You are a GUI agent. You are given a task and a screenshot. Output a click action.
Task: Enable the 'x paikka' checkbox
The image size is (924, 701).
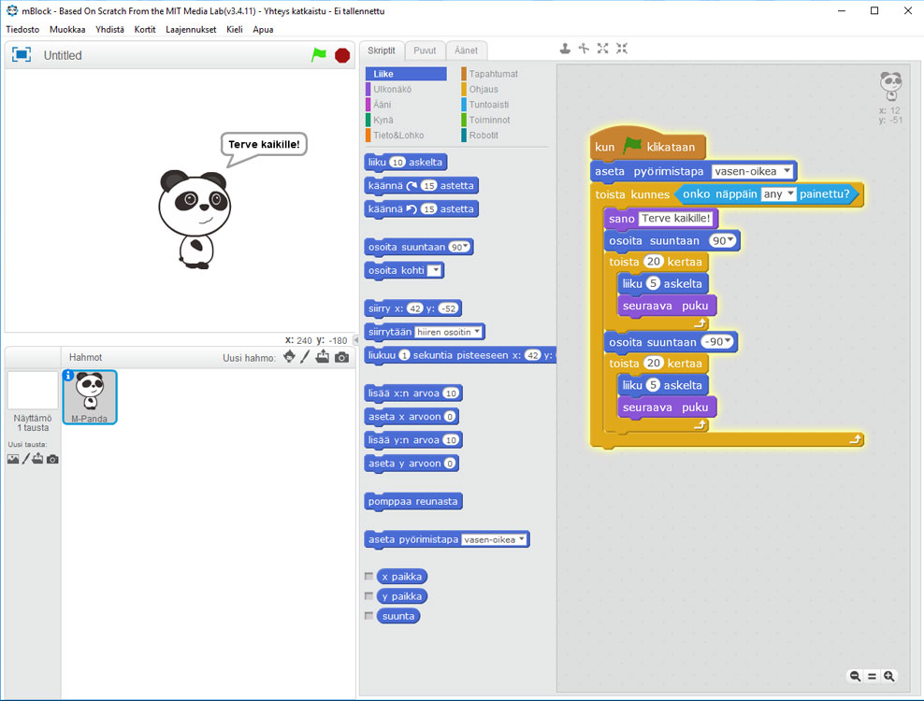click(369, 577)
